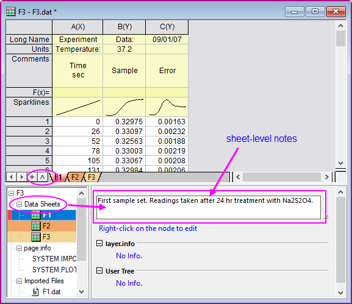Click the Units row label
Screen dimensions: 352x304
[29, 49]
